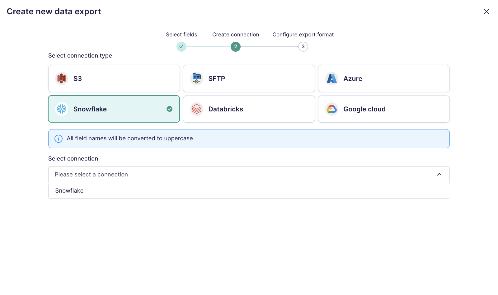The image size is (498, 295).
Task: Click the SFTP server icon
Action: [197, 78]
